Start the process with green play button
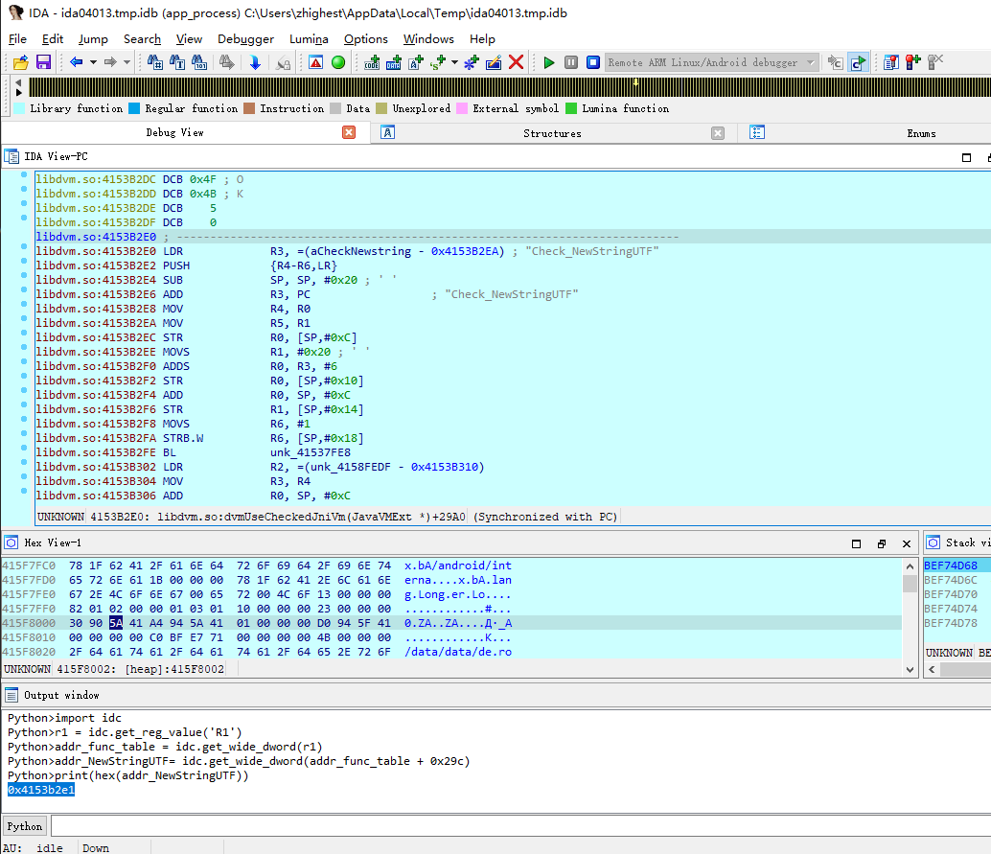The image size is (991, 854). click(549, 62)
